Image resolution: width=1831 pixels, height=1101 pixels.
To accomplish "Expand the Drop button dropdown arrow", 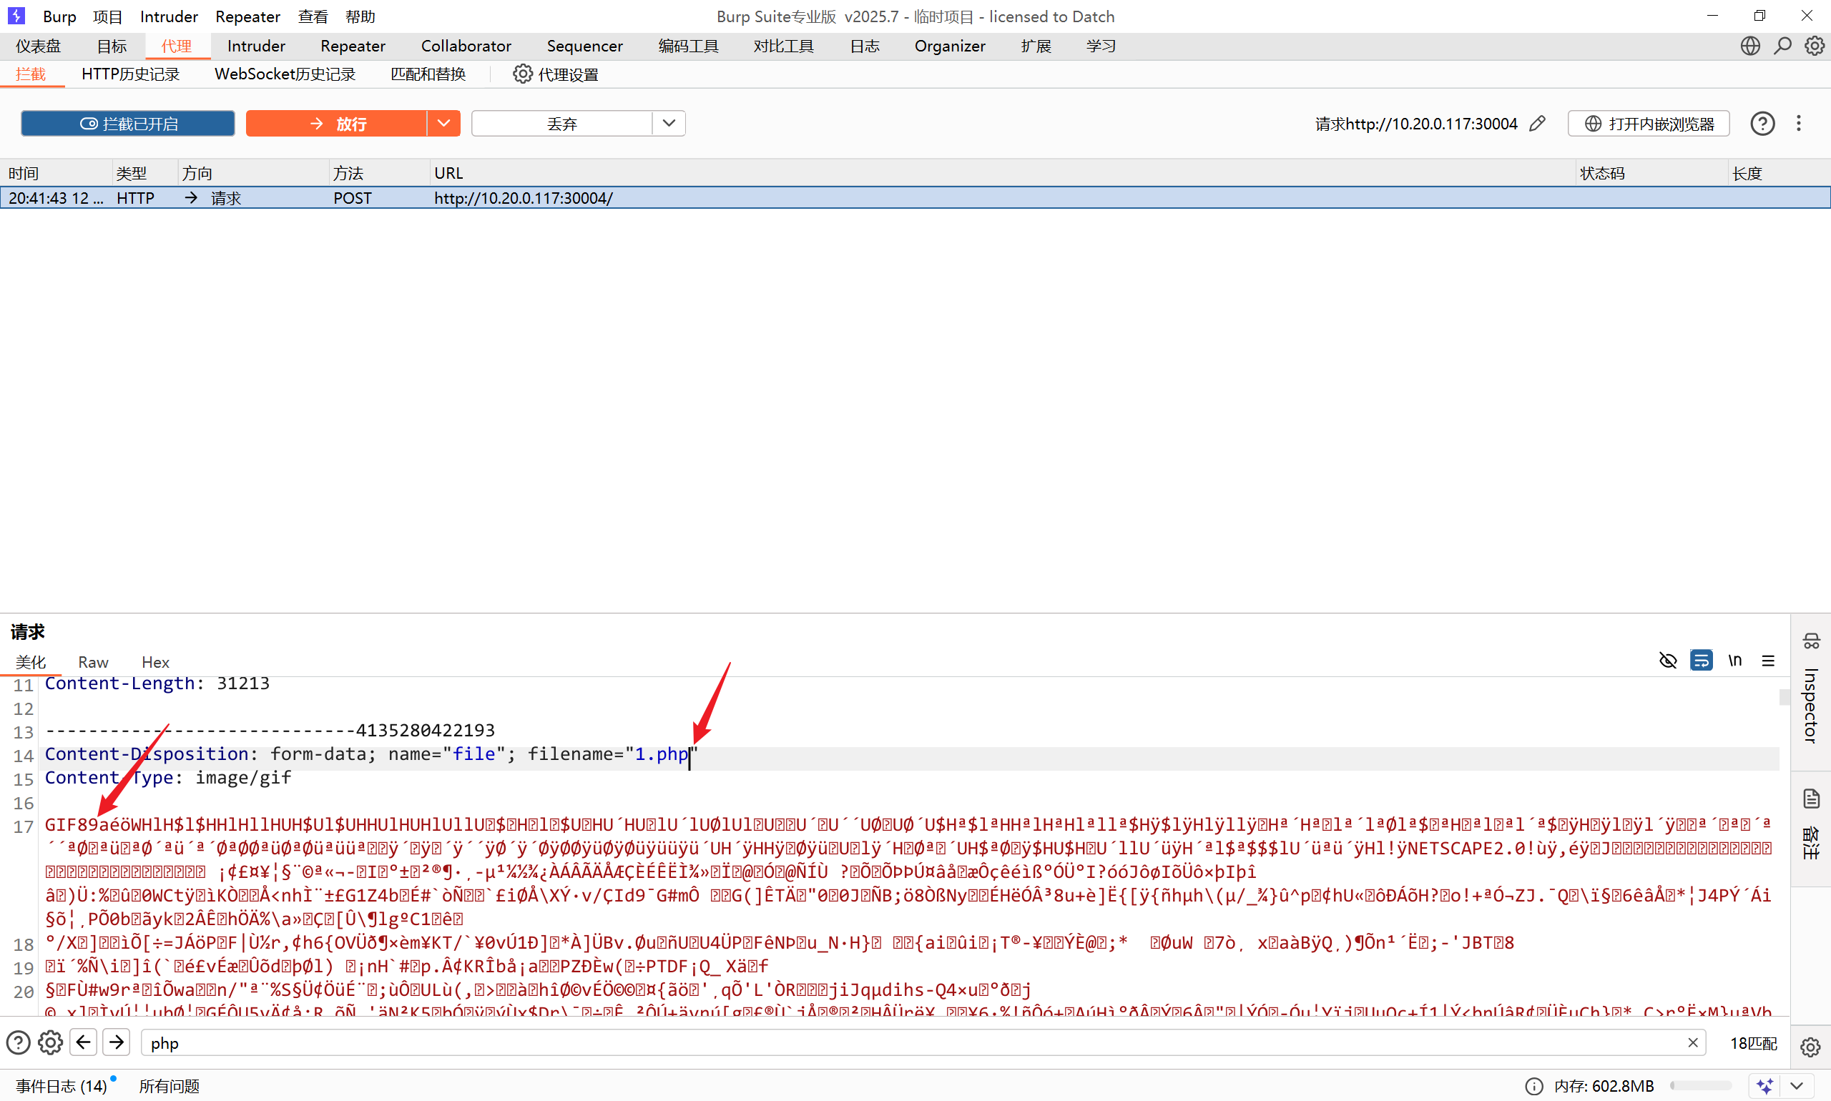I will pyautogui.click(x=669, y=123).
